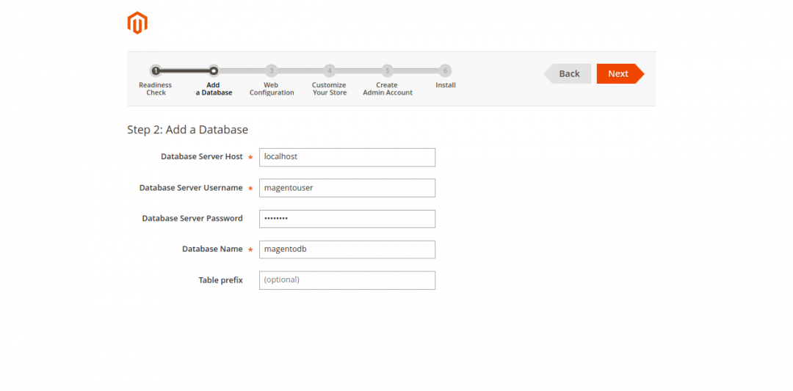Click the Install step label
Image resolution: width=793 pixels, height=391 pixels.
[445, 85]
